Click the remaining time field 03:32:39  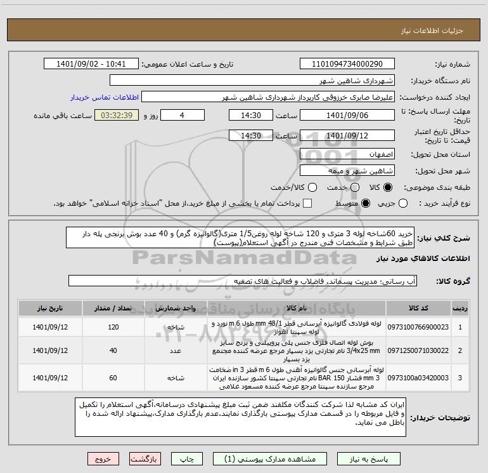[117, 115]
